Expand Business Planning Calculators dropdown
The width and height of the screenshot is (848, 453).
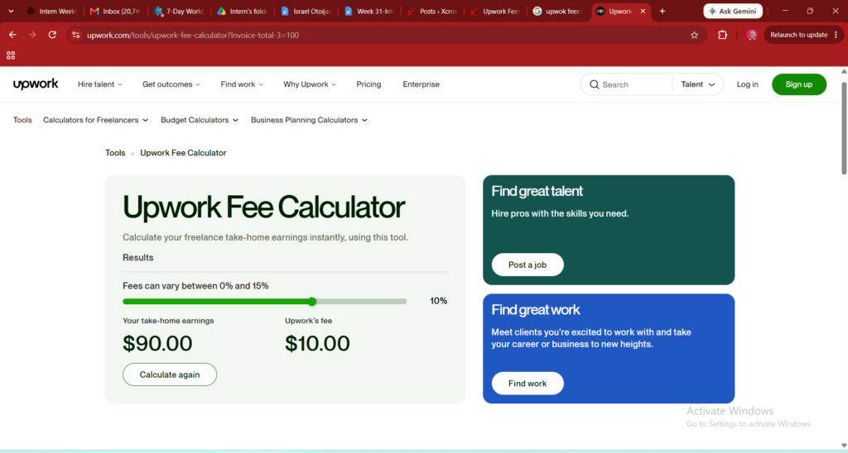coord(310,120)
